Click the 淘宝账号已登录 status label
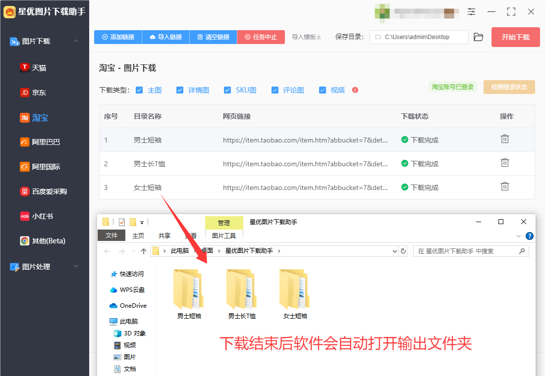 click(452, 87)
